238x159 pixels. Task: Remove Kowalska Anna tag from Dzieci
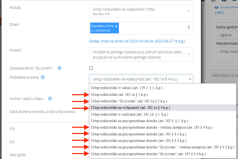click(116, 26)
